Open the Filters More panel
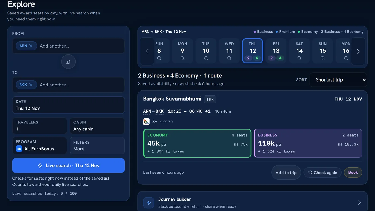The image size is (375, 211). coord(97,145)
